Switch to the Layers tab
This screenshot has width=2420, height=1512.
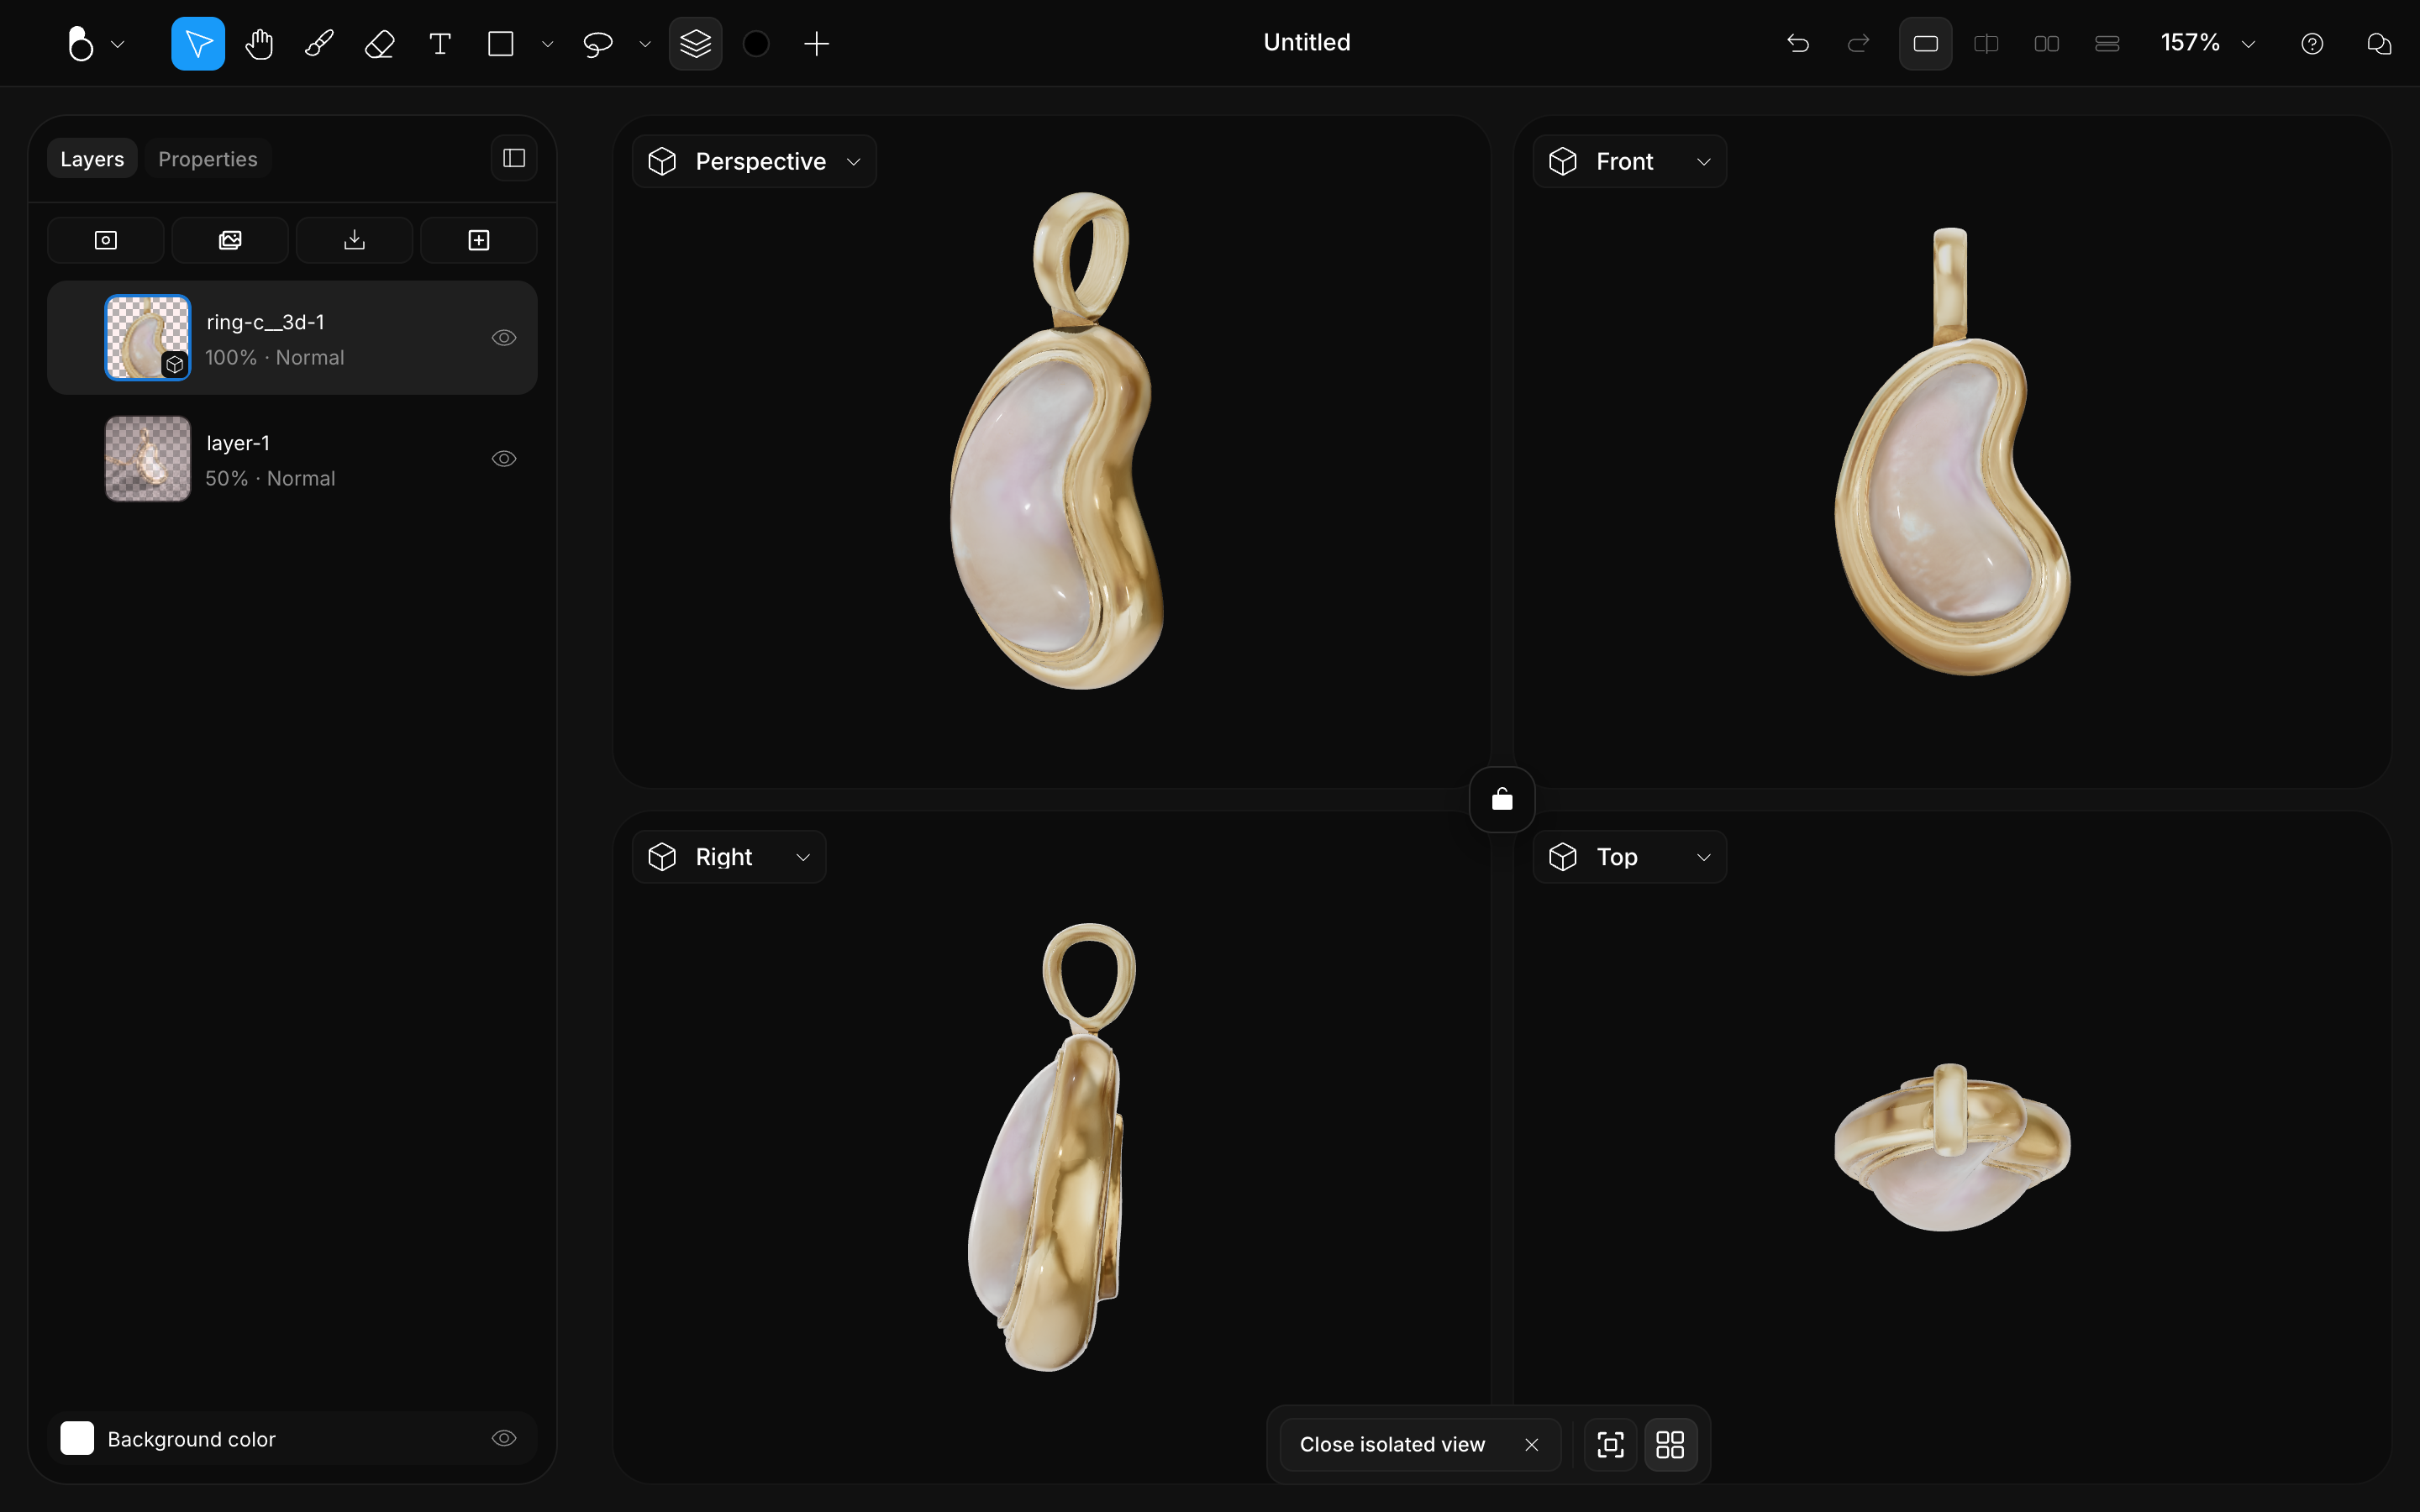[92, 159]
